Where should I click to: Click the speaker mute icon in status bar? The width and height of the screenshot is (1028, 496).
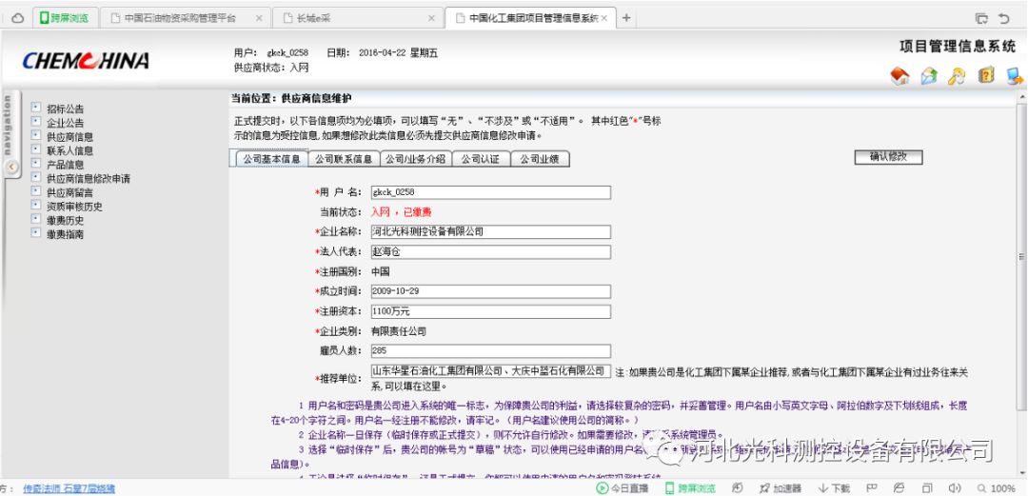tap(955, 488)
